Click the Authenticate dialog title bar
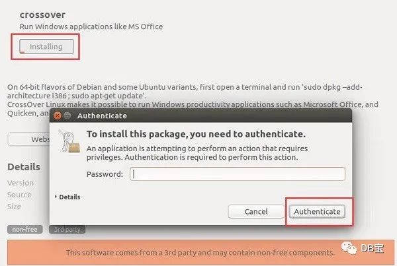Viewport: 397px width, 266px height. pos(198,116)
